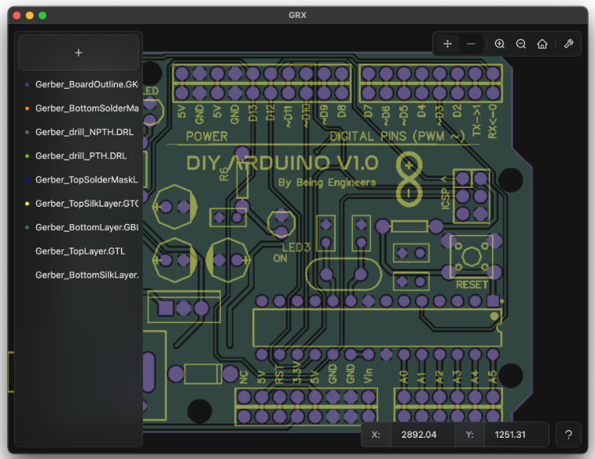This screenshot has width=595, height=459.
Task: Click the DIGITAL PINS (PWM ~) label
Action: pos(397,136)
